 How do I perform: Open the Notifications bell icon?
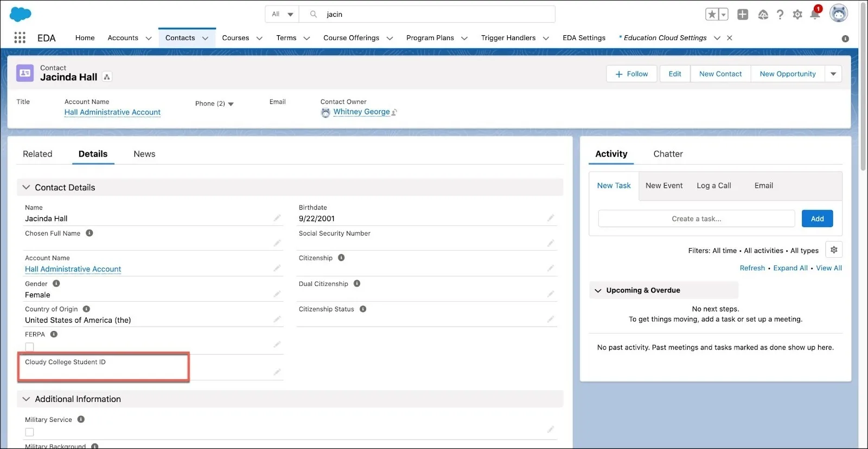(x=815, y=14)
